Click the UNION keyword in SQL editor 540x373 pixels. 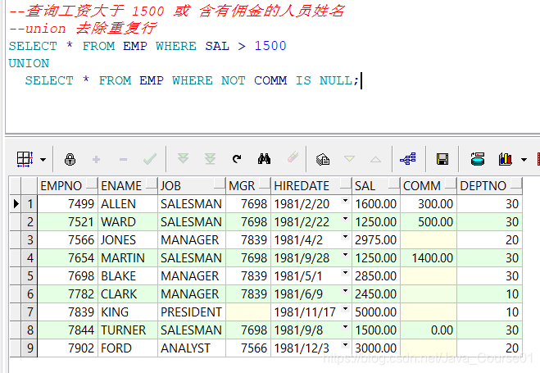pos(29,63)
